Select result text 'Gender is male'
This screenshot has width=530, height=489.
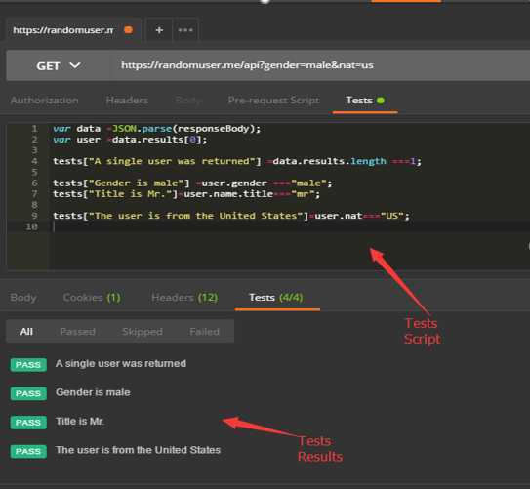[x=93, y=392]
